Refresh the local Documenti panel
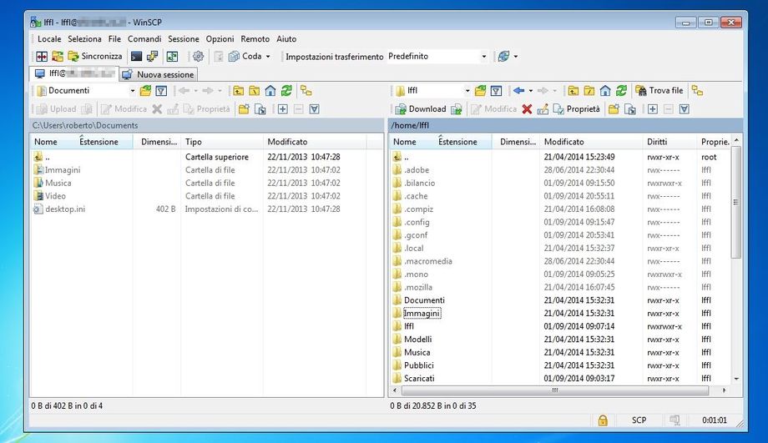 pos(286,91)
